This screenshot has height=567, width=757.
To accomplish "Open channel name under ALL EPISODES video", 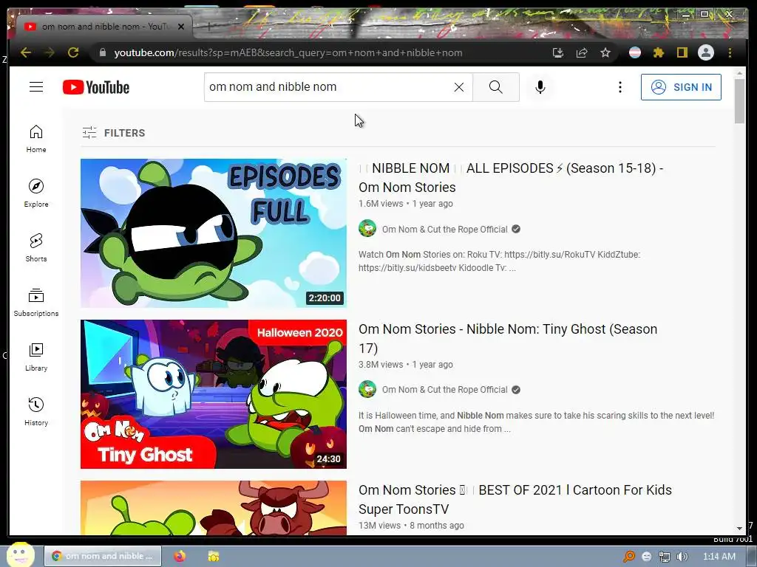I will [x=444, y=229].
